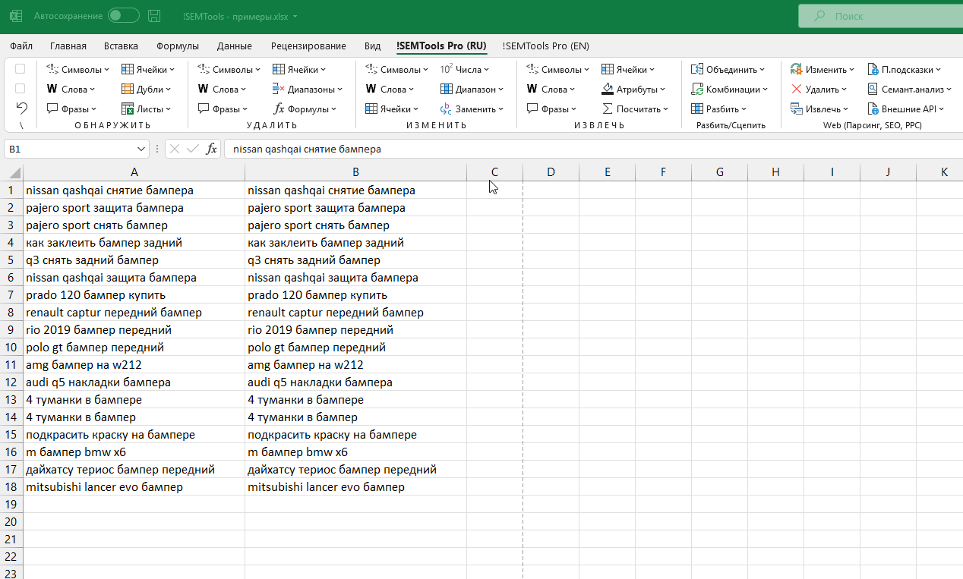Tick the top checkbox in the ribbon
The image size is (963, 579).
tap(21, 69)
